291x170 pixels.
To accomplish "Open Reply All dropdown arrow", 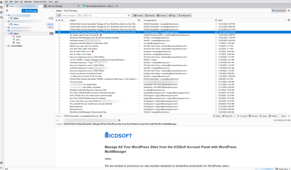I will point(234,116).
